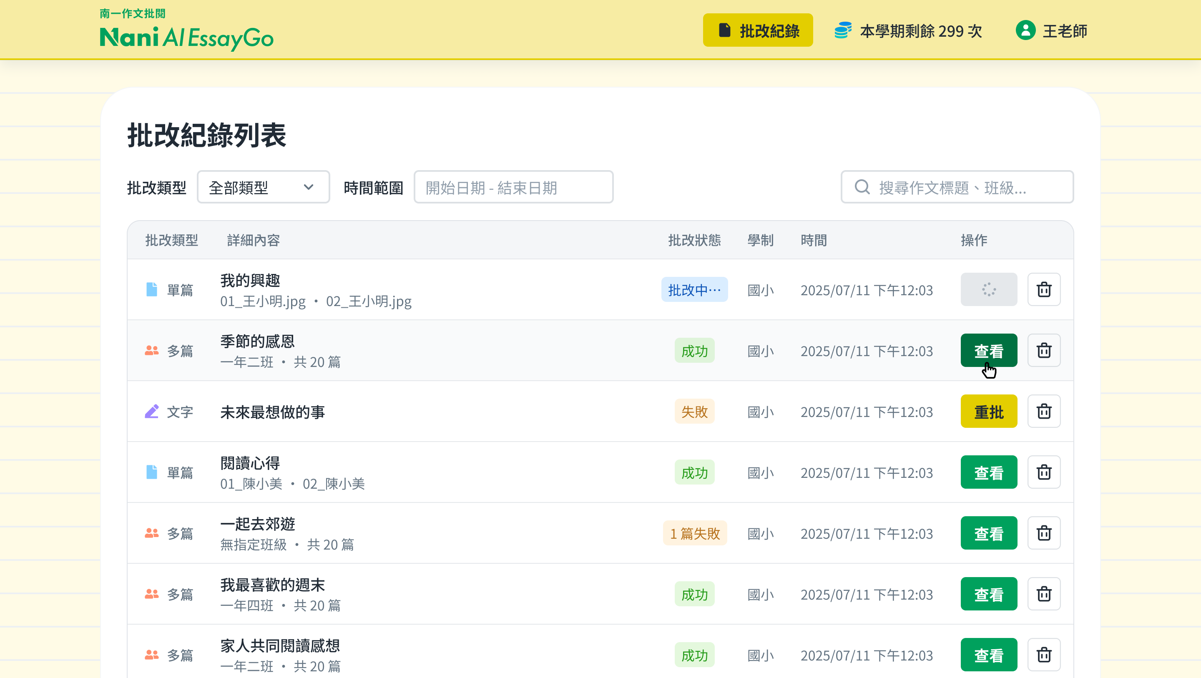Click 查看 for 家人共同閱讀感想

coord(989,655)
